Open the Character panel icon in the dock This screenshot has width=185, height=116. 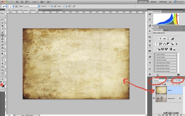[150, 63]
